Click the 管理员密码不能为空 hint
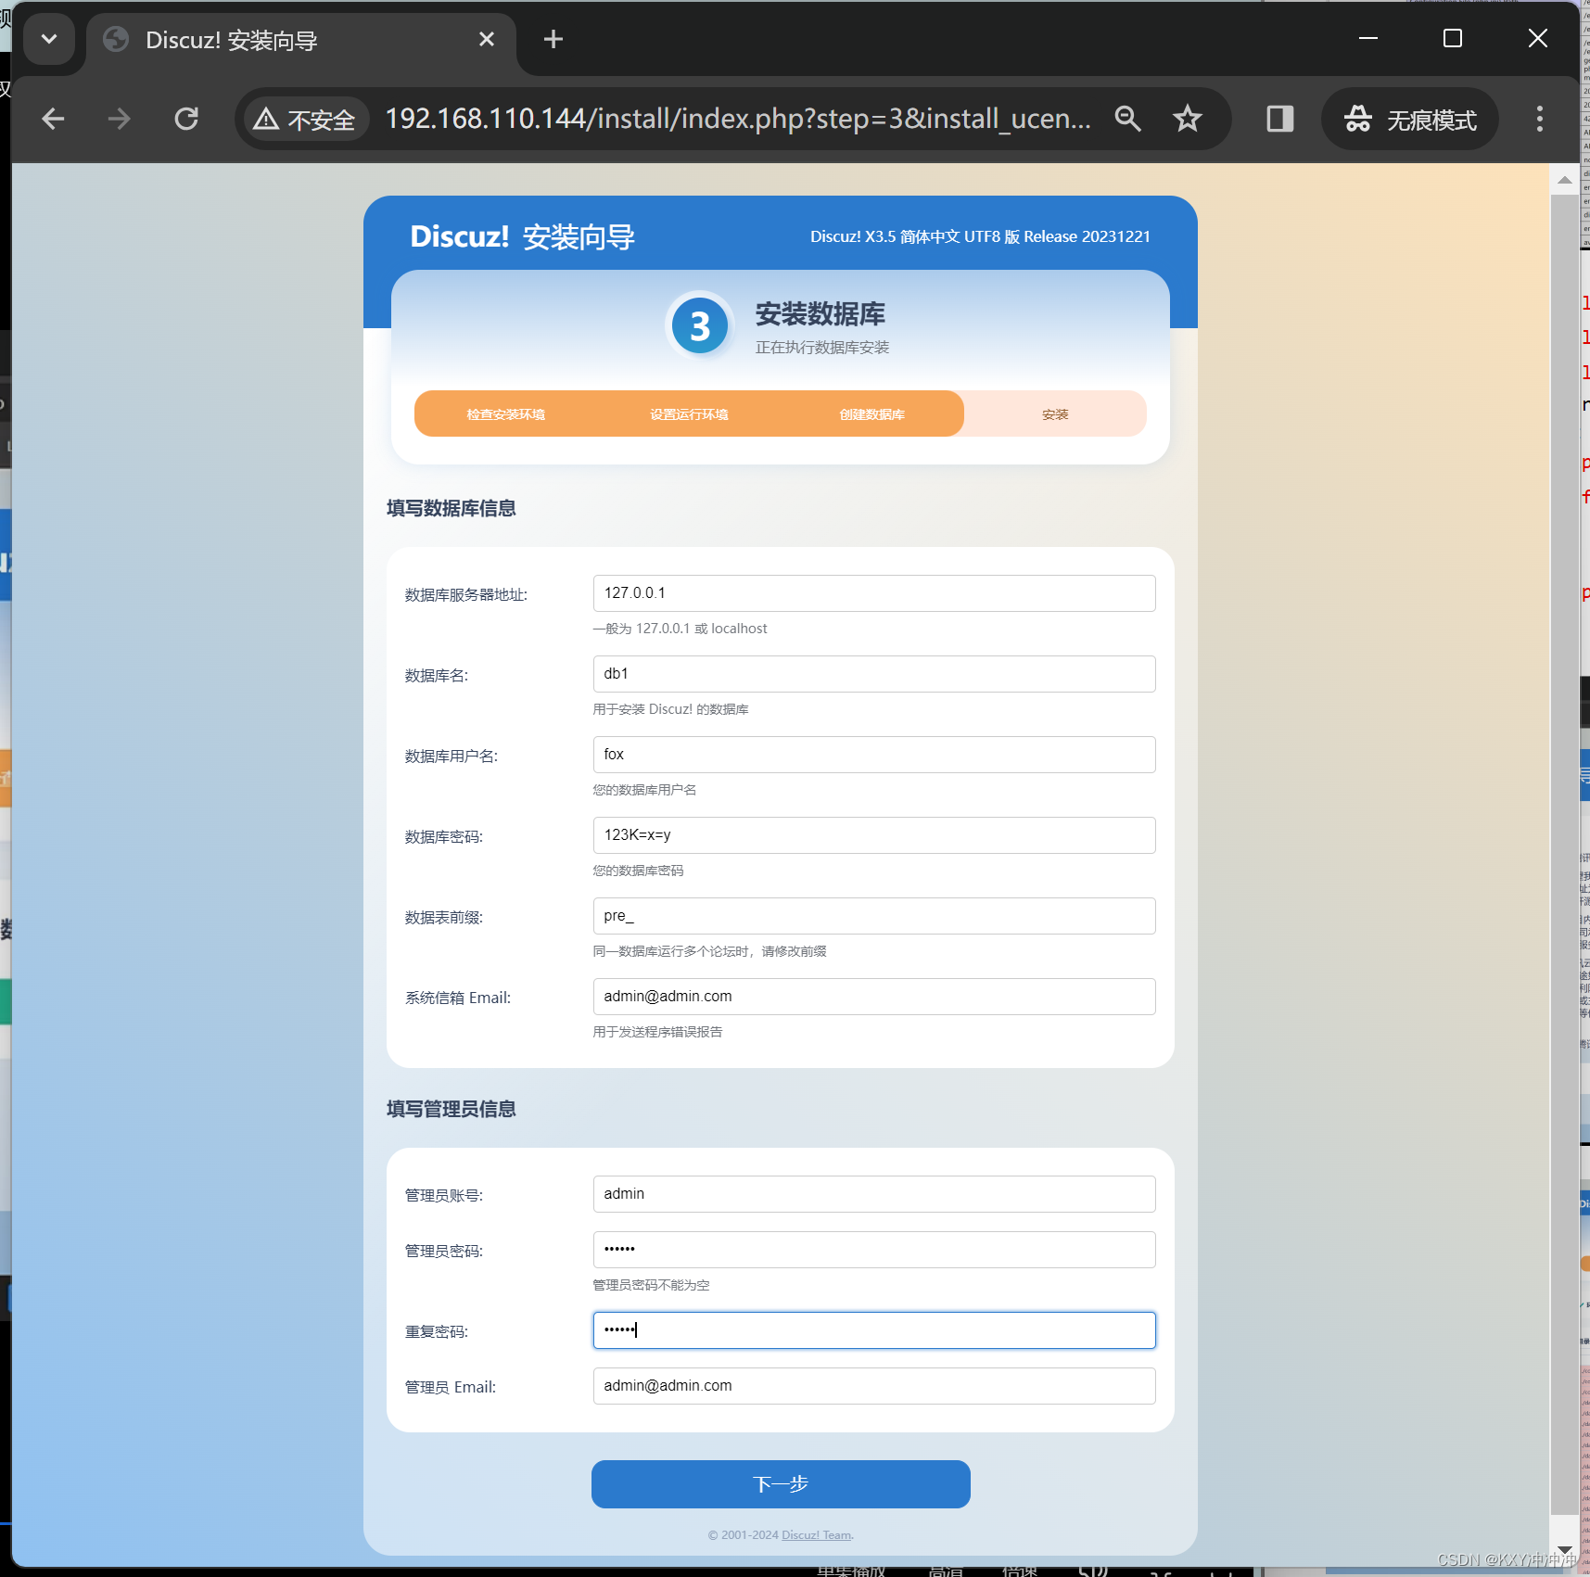 click(652, 1285)
